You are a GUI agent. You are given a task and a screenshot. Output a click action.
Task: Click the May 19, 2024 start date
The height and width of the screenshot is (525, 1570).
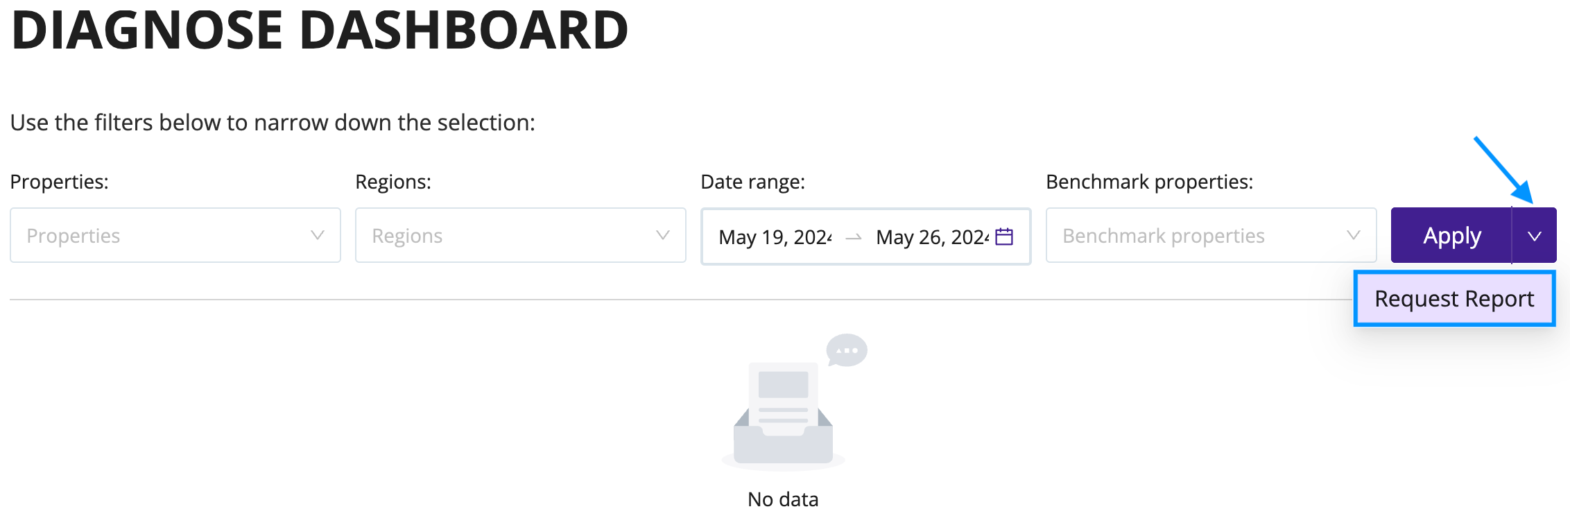775,237
